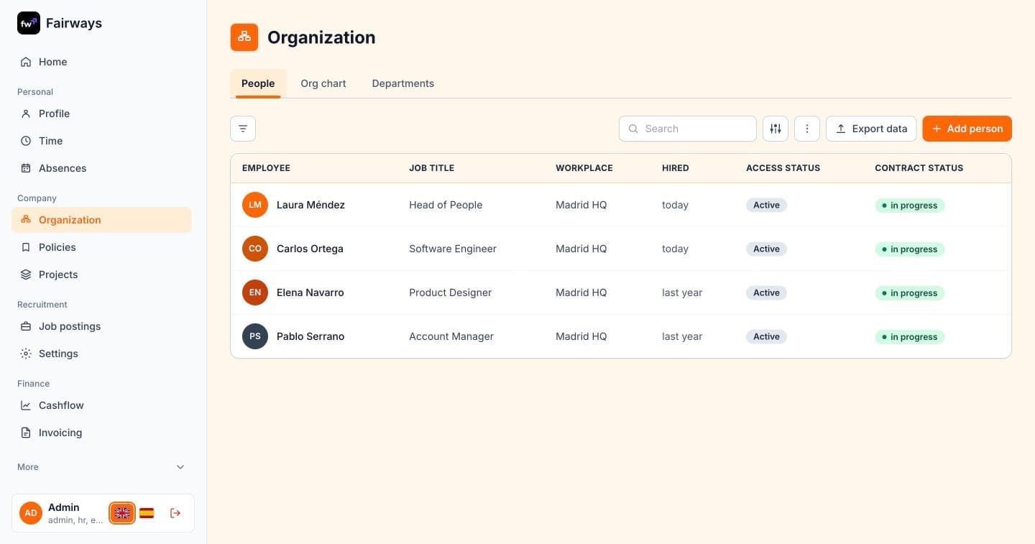Screen dimensions: 1035x544
Task: Open table column settings sliders icon
Action: [x=776, y=129]
